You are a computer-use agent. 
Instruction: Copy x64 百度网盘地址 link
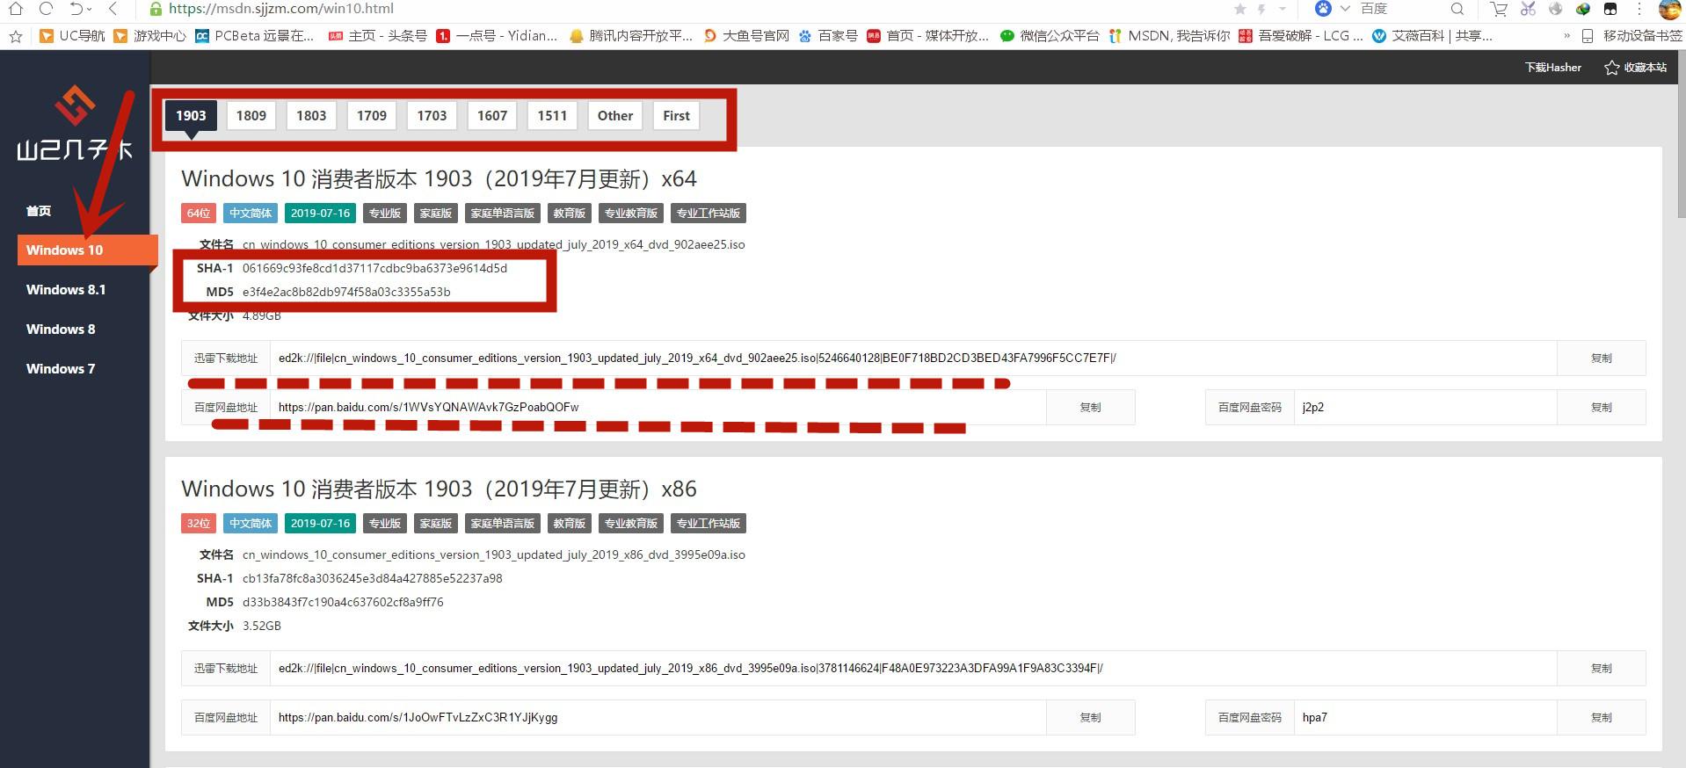tap(1091, 408)
